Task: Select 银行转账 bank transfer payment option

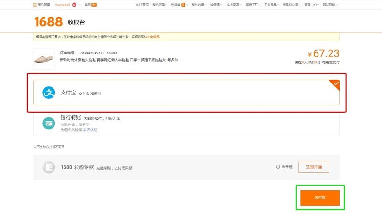Action: (x=186, y=124)
